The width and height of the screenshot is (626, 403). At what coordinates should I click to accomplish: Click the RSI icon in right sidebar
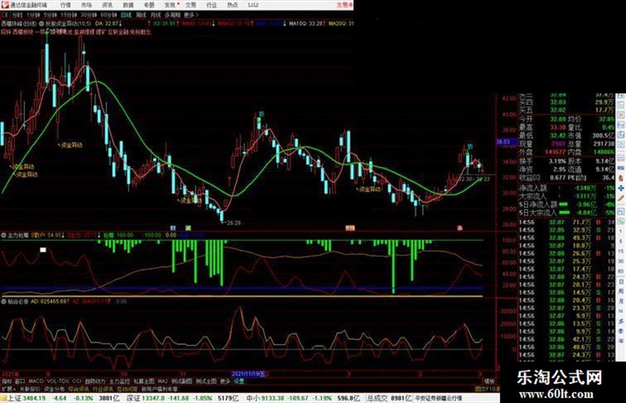[x=621, y=167]
